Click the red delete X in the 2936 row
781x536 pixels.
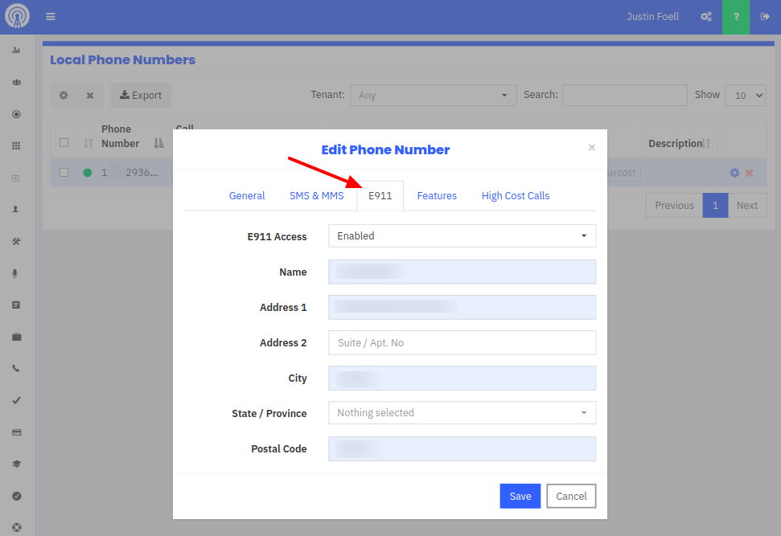click(x=749, y=174)
